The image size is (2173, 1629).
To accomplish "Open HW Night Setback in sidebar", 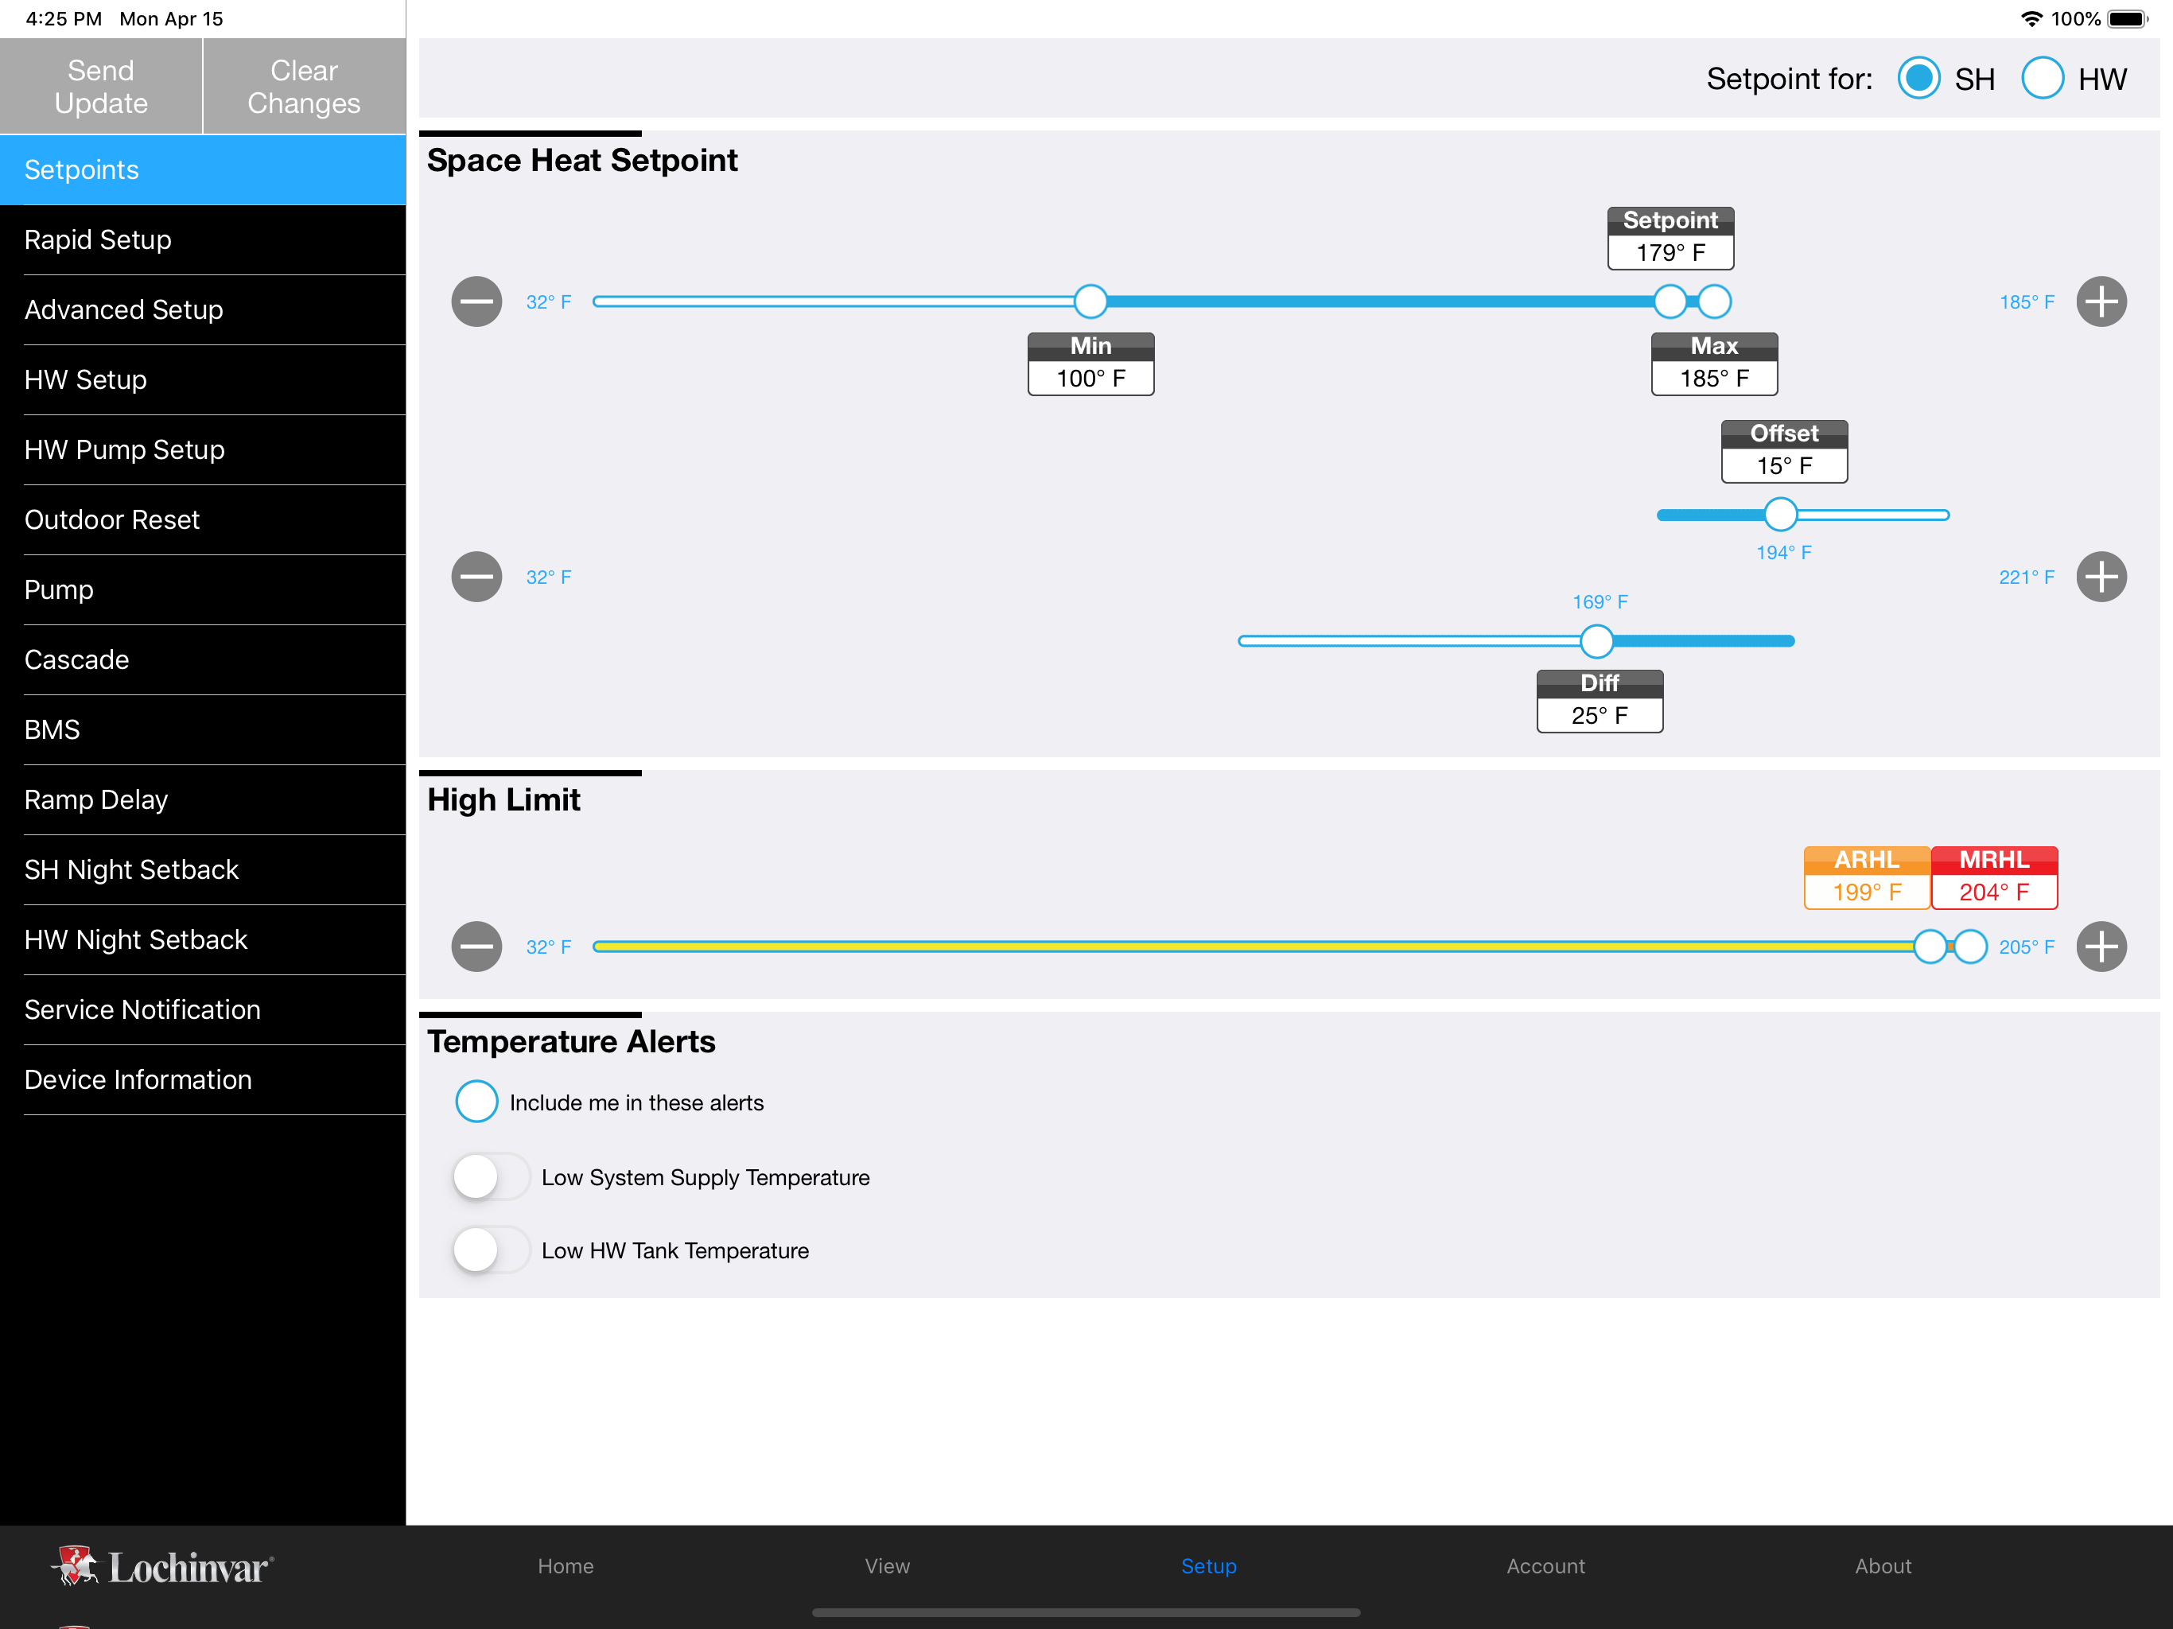I will [x=204, y=939].
